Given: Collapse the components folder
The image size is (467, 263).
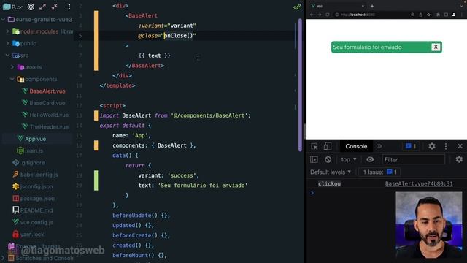Looking at the screenshot, I should coord(12,79).
